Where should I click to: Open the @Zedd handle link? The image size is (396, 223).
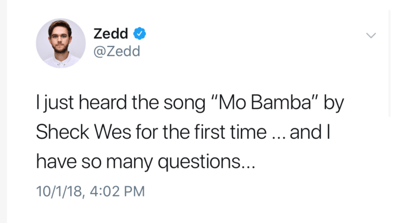point(117,52)
